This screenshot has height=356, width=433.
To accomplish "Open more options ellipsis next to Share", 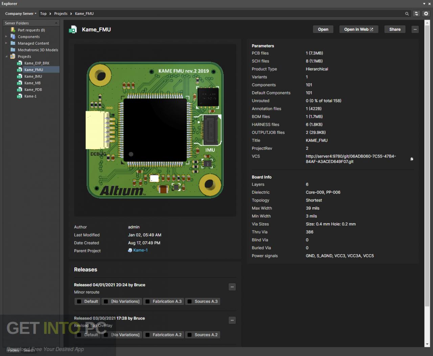I will 415,29.
